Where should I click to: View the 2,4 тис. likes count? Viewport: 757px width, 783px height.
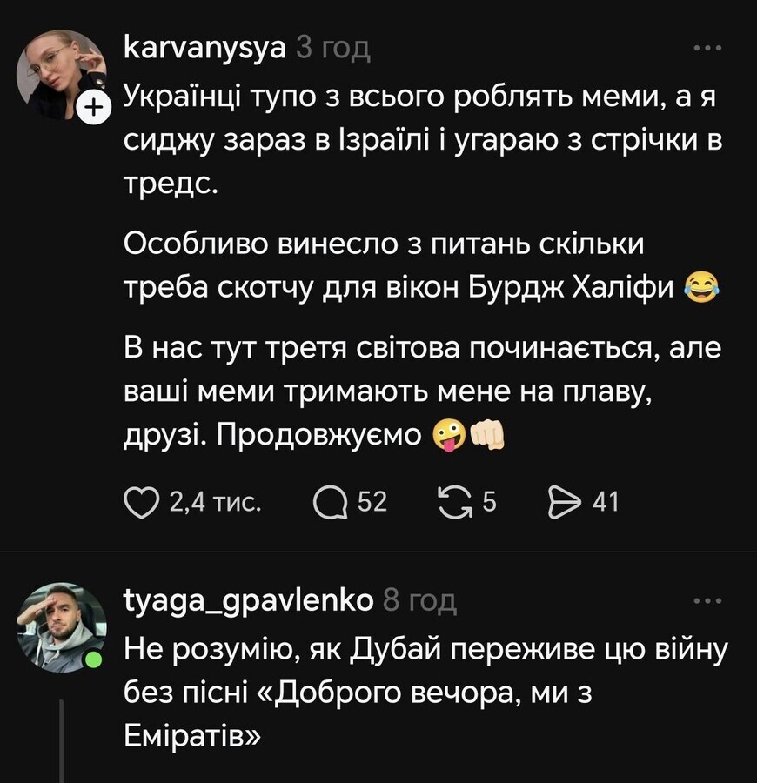point(215,501)
